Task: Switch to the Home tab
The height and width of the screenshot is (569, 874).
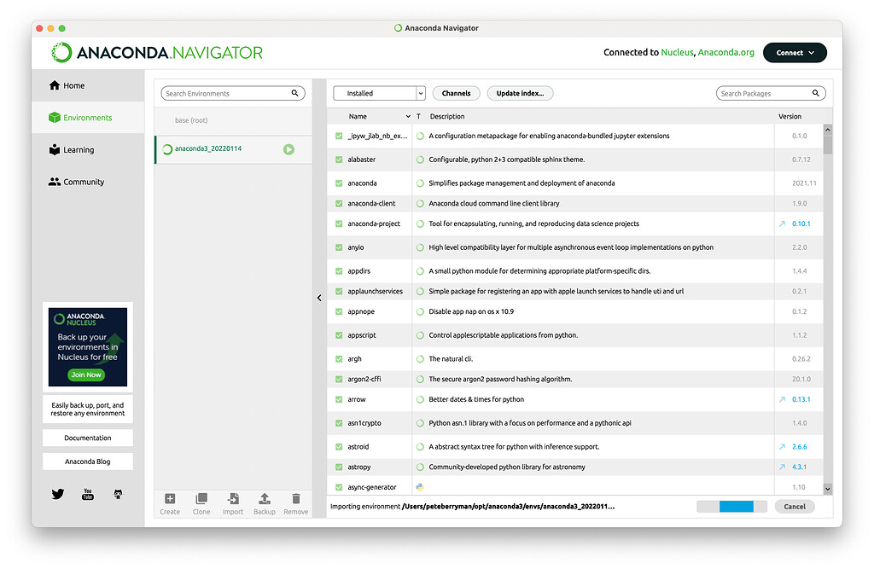Action: 74,84
